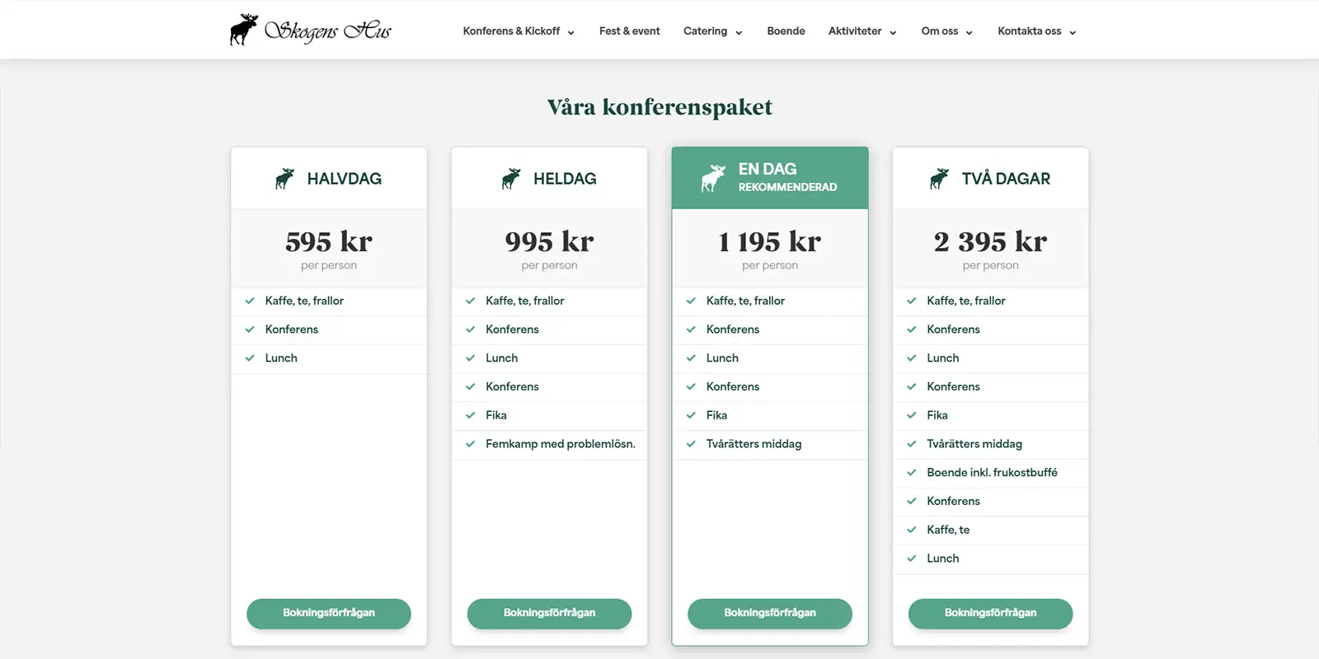The image size is (1319, 659).
Task: Click checkmark beside Fika in HELDAG card
Action: (471, 415)
